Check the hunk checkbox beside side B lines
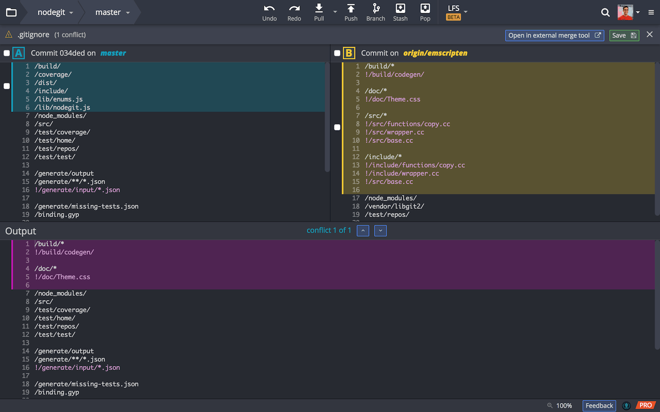The width and height of the screenshot is (660, 412). (337, 127)
